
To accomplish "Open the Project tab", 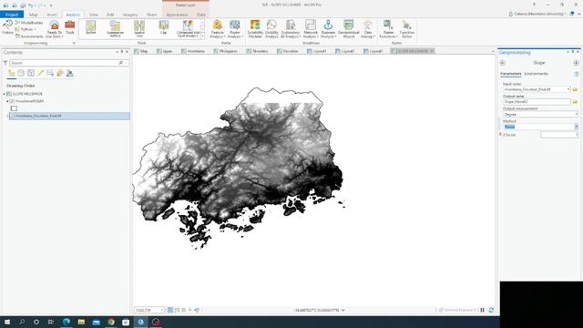I will [x=12, y=15].
